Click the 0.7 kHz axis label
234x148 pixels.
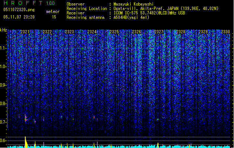tap(3, 122)
